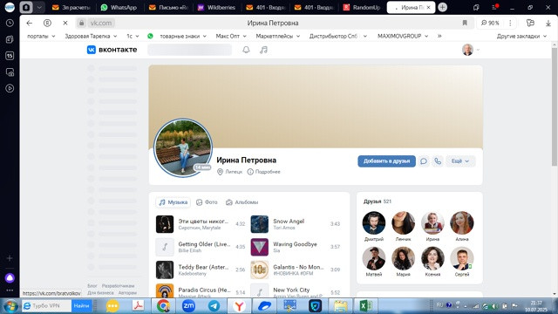
Task: Open Yandex Browser taskbar icon
Action: click(x=239, y=306)
